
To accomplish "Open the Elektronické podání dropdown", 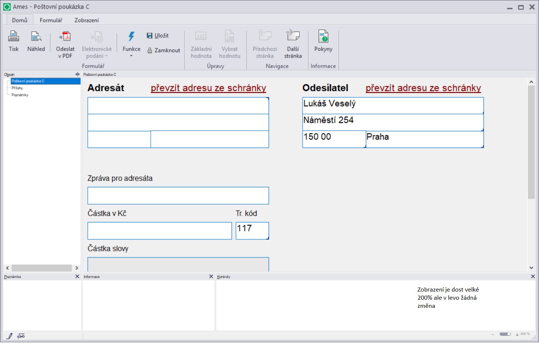I will click(97, 44).
